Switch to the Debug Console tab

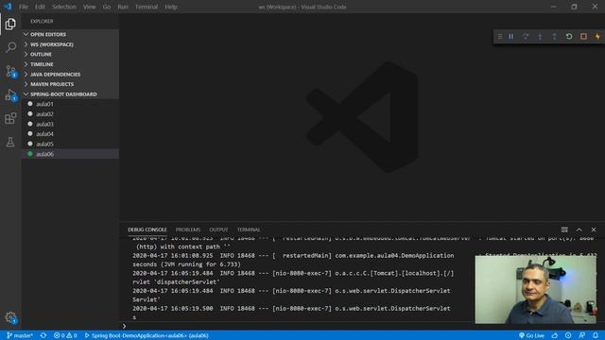pos(147,229)
